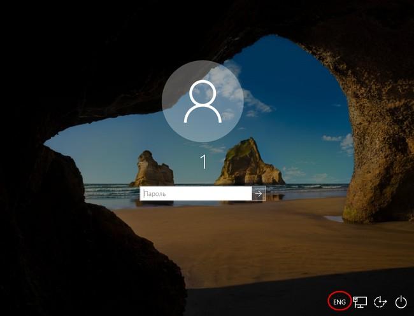Open the power options icon

click(x=401, y=302)
